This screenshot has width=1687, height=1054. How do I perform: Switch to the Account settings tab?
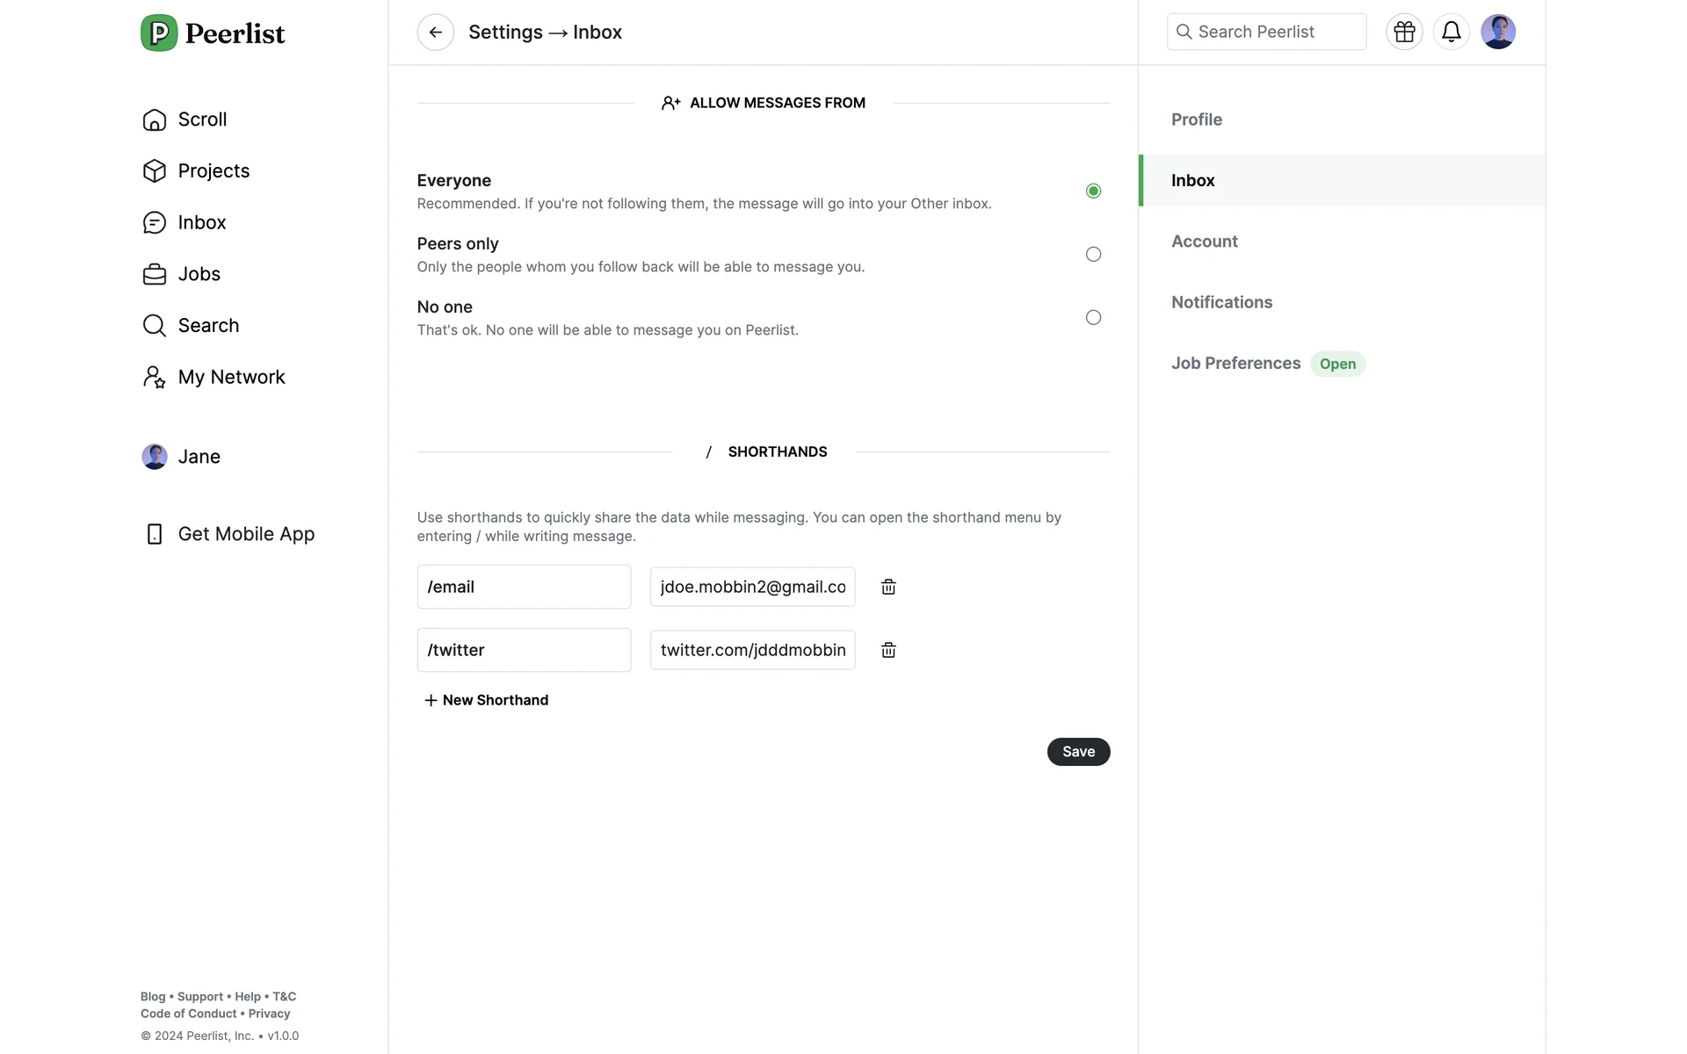pyautogui.click(x=1204, y=242)
